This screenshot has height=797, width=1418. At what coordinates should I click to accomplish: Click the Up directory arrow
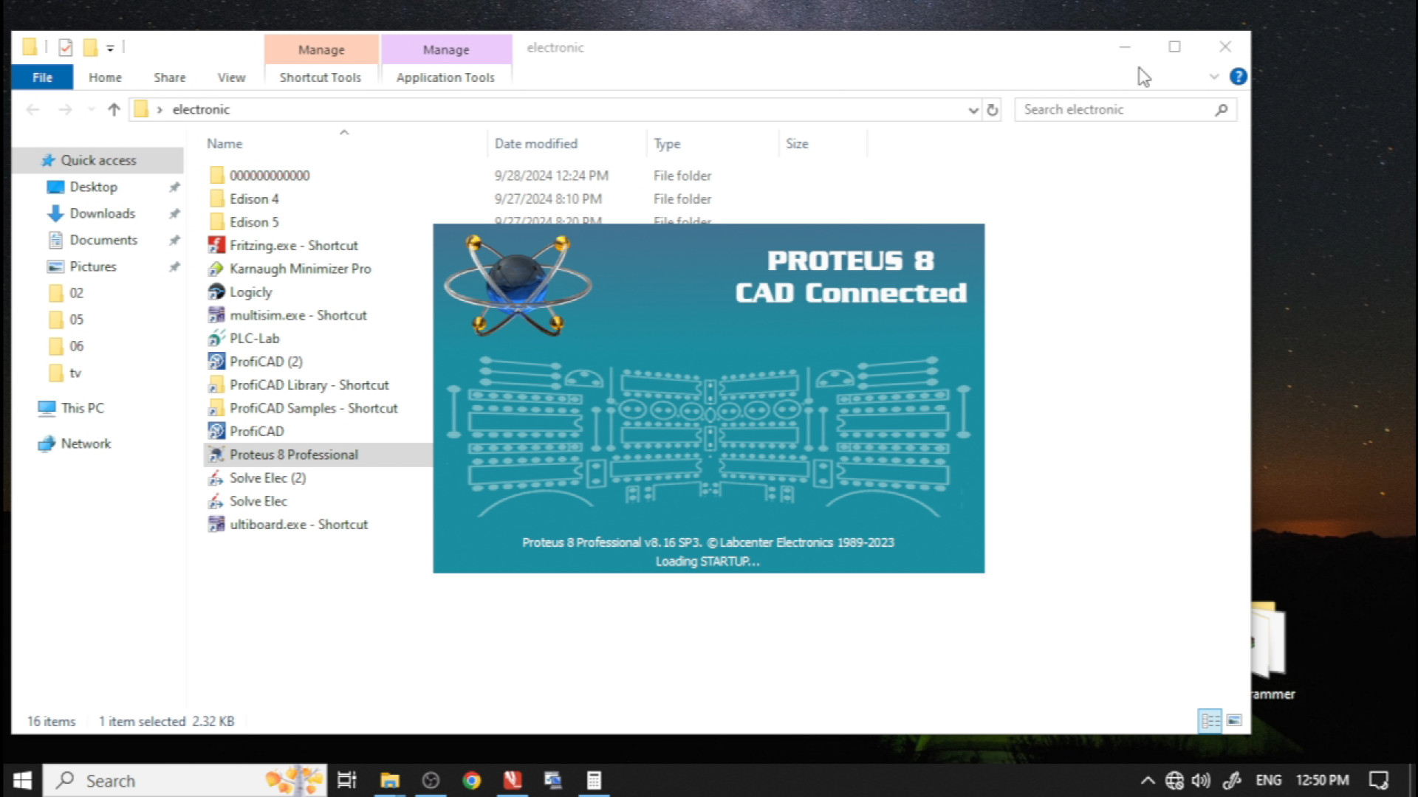114,109
